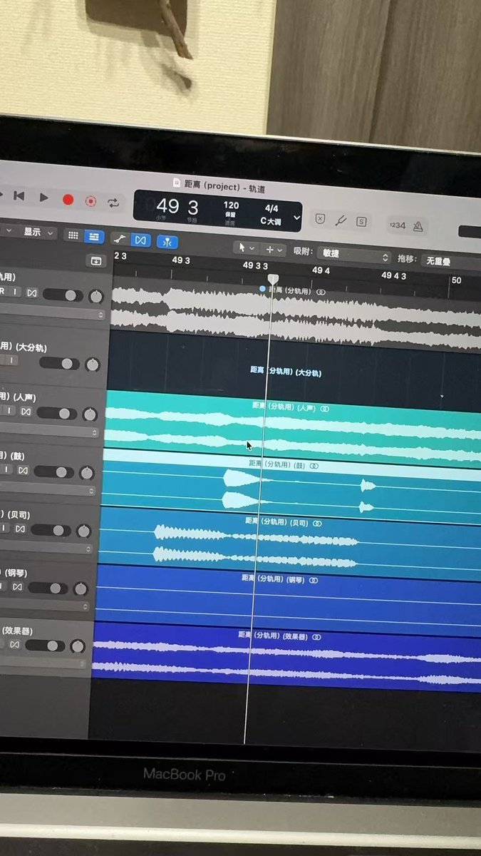Enable the flex icon on the 贝司 track
Viewport: 481px width, 856px height.
tap(20, 529)
